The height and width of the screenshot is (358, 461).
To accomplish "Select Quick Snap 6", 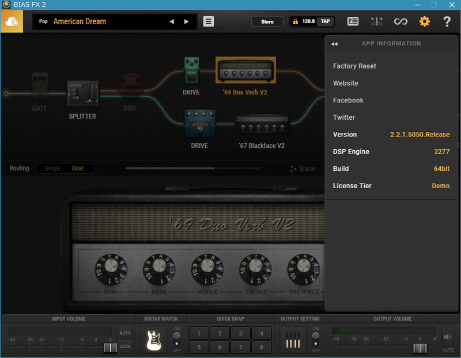I will click(x=220, y=347).
